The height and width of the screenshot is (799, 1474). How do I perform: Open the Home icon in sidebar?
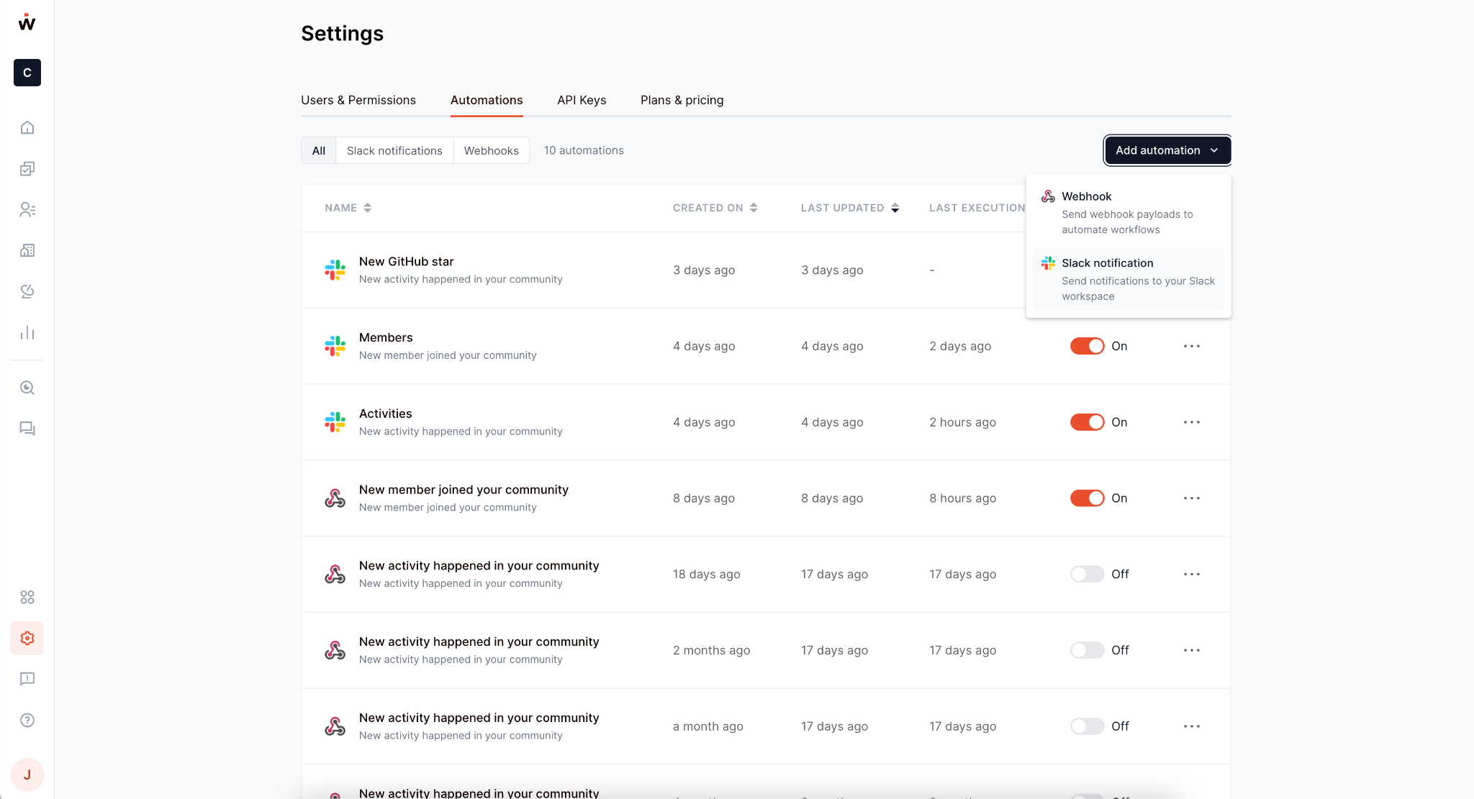coord(27,127)
